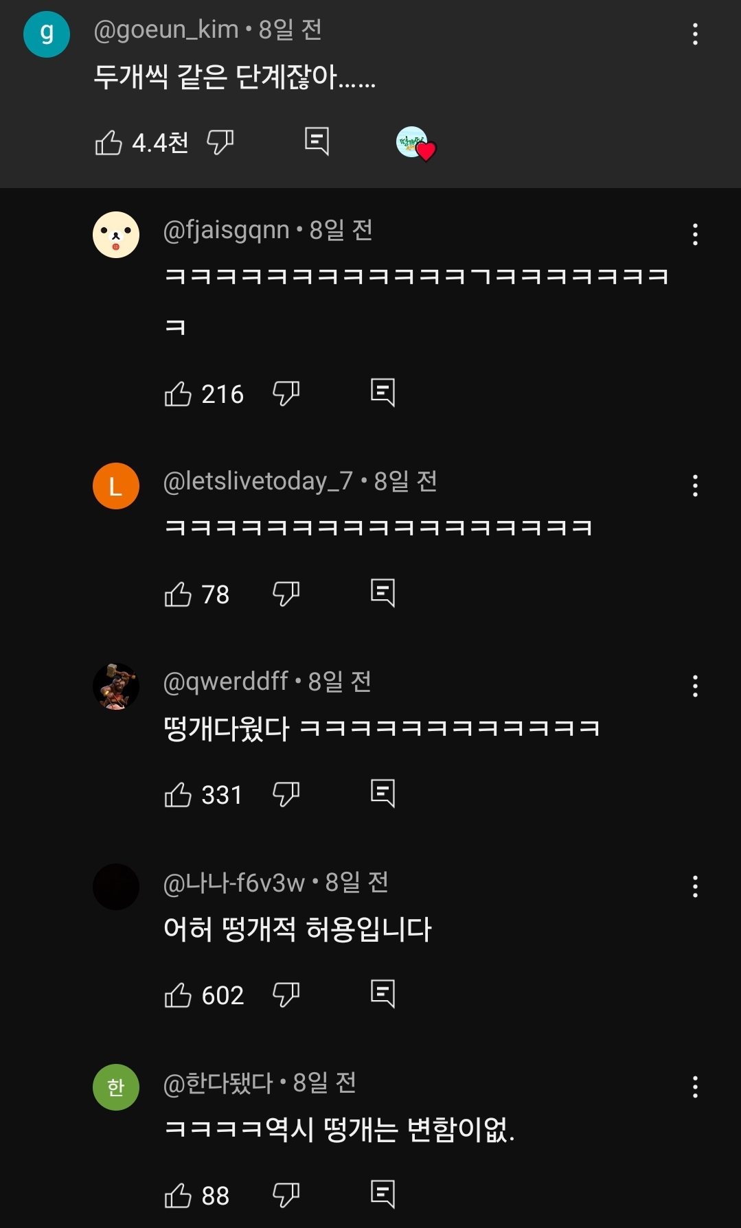Like the @qwerddff reply showing 331

click(x=178, y=795)
